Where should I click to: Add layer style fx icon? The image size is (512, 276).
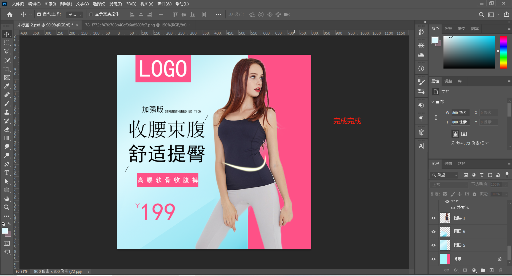(455, 270)
